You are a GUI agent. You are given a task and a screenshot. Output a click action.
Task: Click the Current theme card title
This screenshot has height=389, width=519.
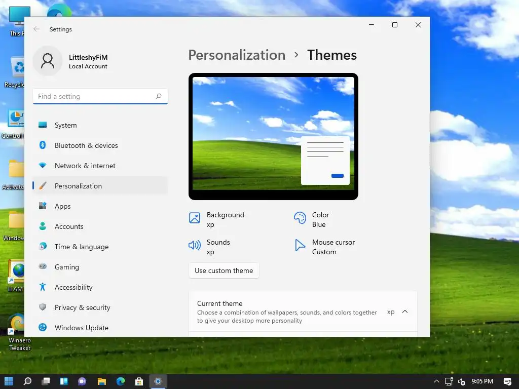coord(220,303)
